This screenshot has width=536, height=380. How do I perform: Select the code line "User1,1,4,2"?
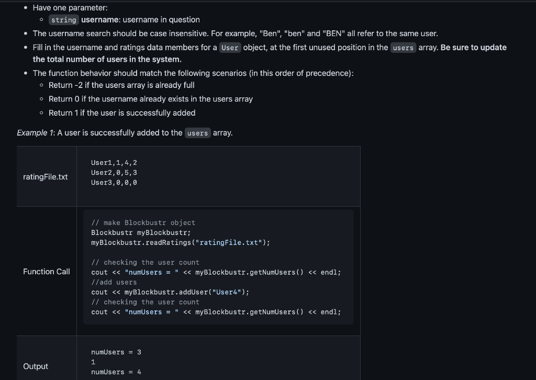[114, 163]
